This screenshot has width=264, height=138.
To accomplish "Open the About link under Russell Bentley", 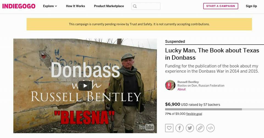I will pyautogui.click(x=182, y=89).
